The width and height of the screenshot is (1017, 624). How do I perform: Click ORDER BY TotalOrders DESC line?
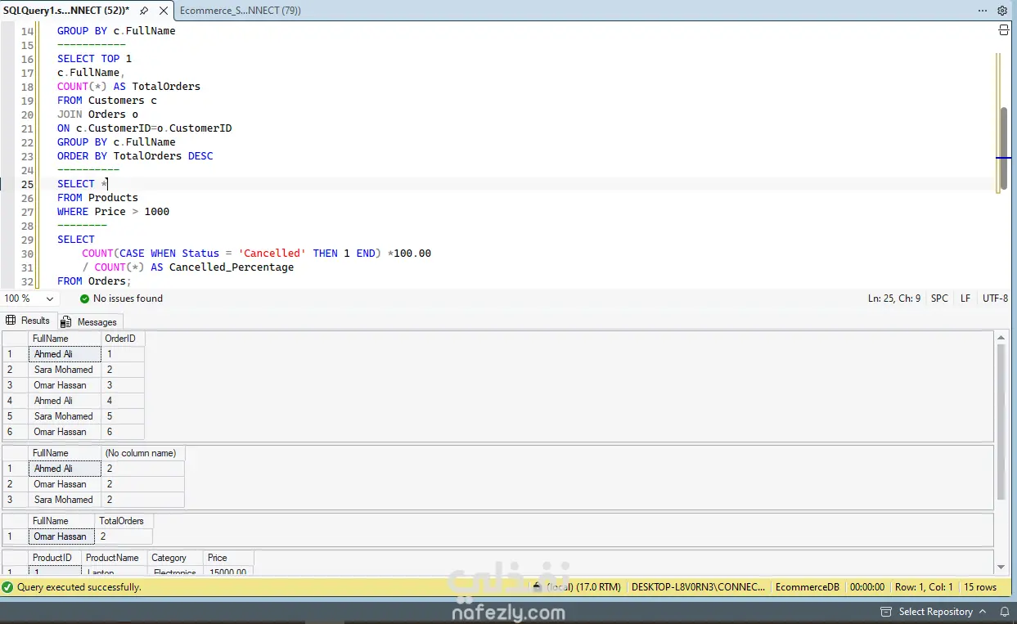135,156
